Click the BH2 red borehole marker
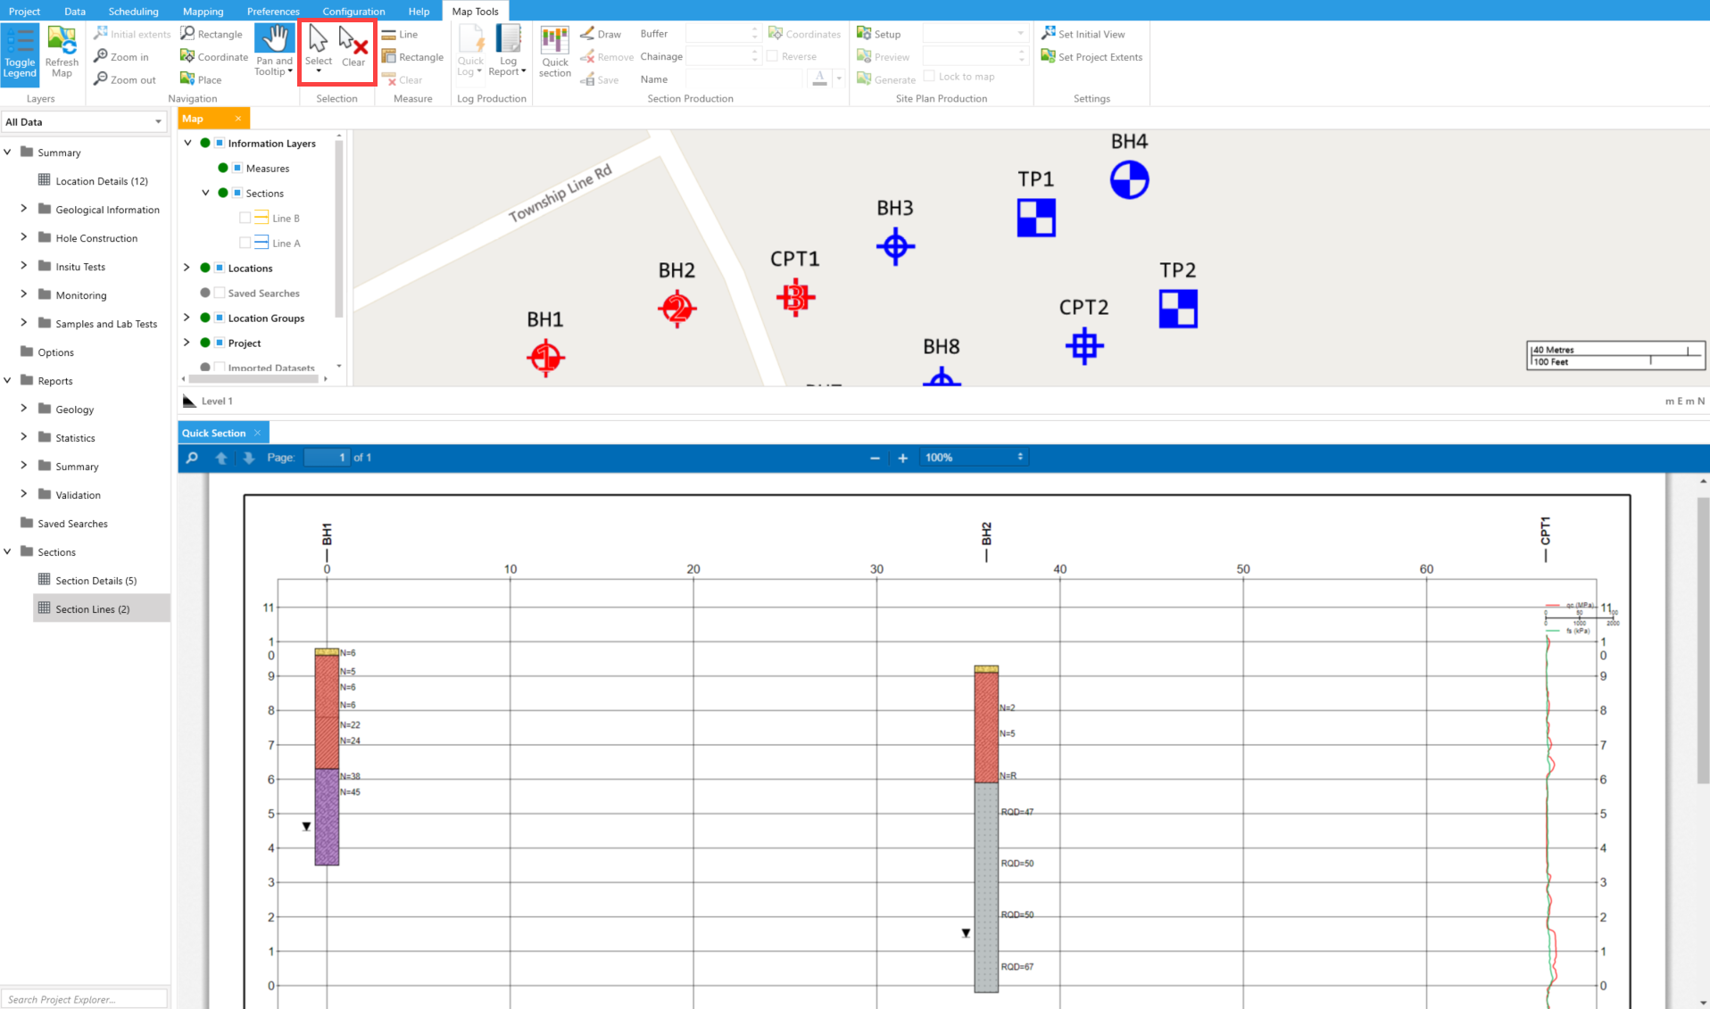 (x=677, y=309)
